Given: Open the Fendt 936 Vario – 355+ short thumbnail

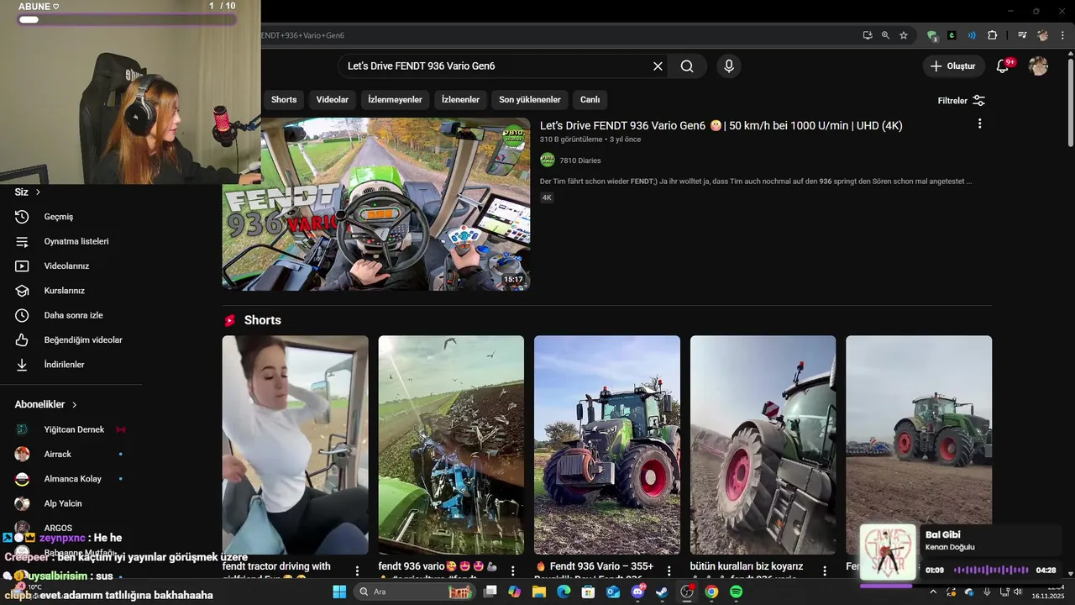Looking at the screenshot, I should (x=607, y=445).
